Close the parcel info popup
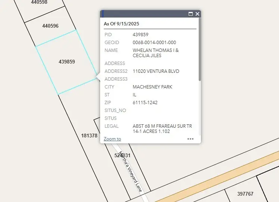This screenshot has width=279, height=202. click(x=197, y=14)
